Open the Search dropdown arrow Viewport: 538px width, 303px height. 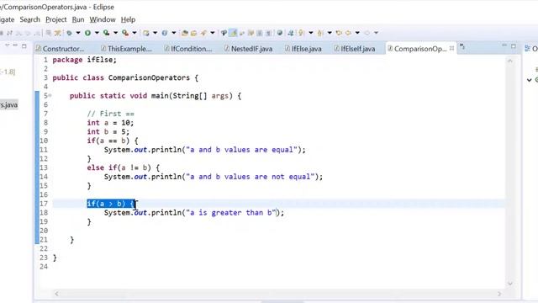tap(213, 33)
